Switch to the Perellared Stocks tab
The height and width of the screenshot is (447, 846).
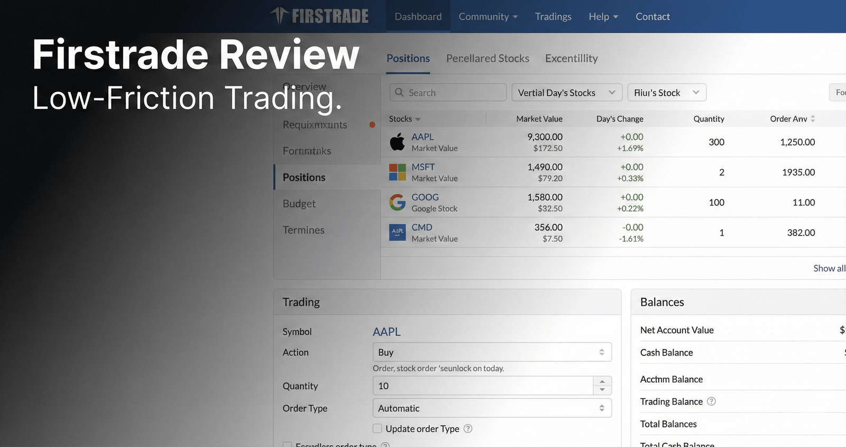pyautogui.click(x=488, y=58)
